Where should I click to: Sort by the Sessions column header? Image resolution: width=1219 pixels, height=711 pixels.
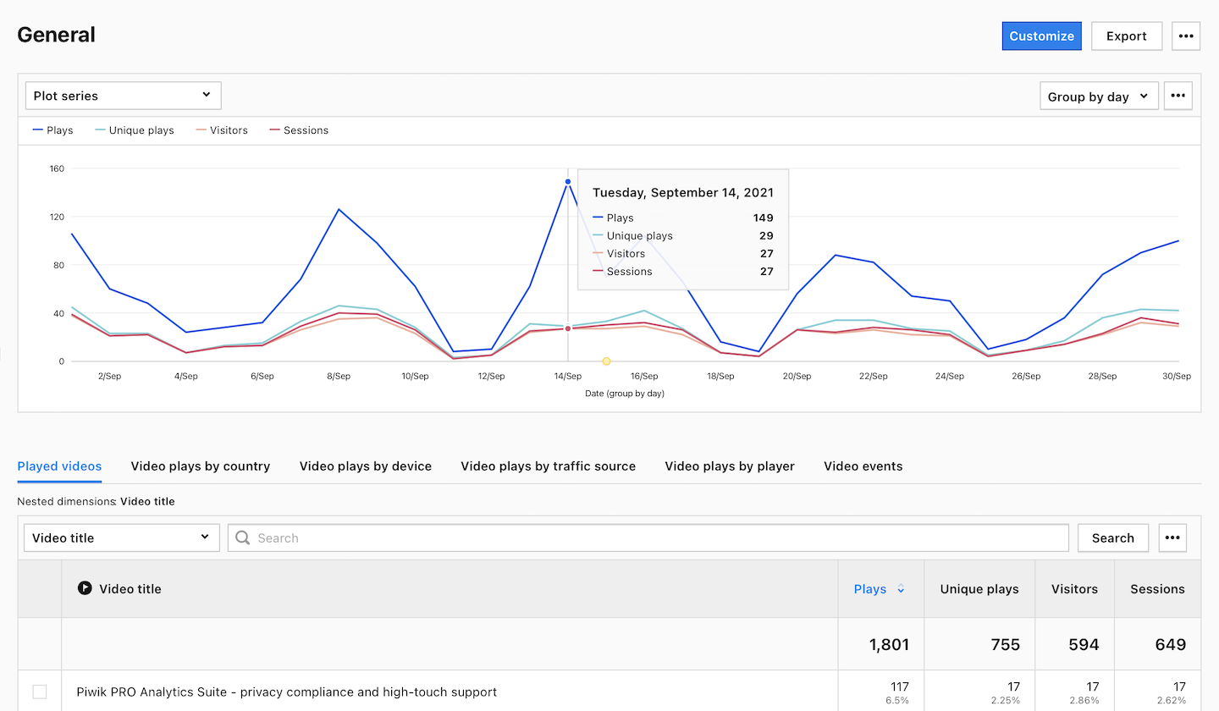(x=1157, y=589)
